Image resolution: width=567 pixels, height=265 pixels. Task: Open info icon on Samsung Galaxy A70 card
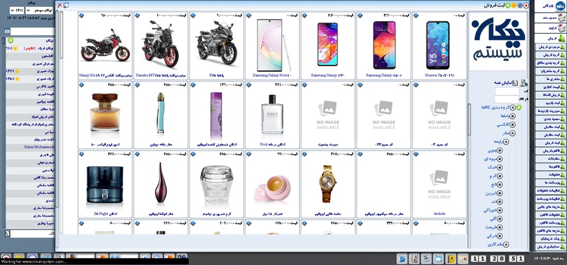pos(305,15)
